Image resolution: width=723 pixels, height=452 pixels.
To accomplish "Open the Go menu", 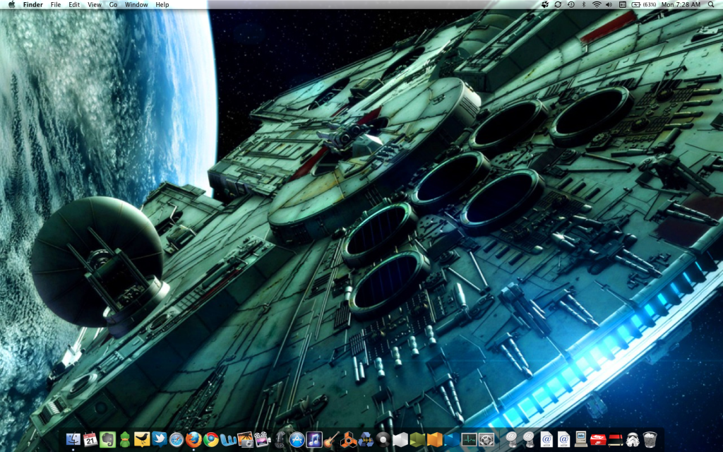I will click(x=113, y=5).
